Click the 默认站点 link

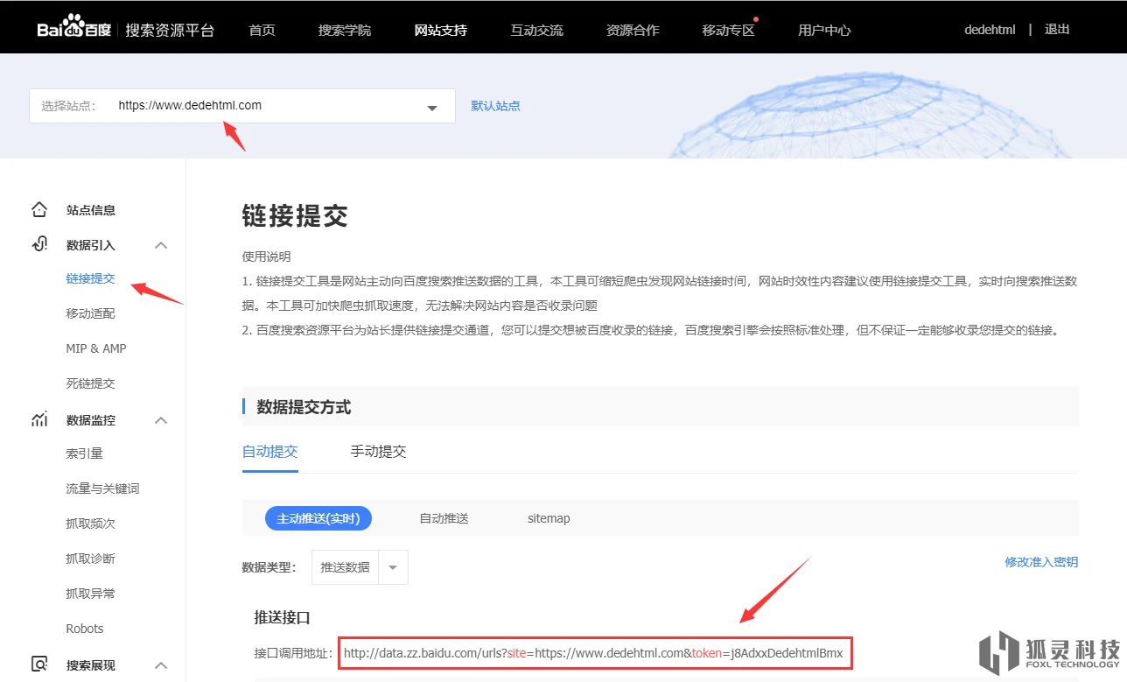[x=495, y=106]
